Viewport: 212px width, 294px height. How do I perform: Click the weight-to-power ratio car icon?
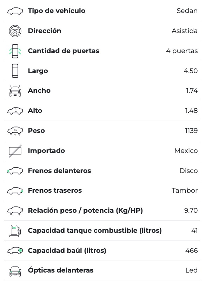click(15, 211)
